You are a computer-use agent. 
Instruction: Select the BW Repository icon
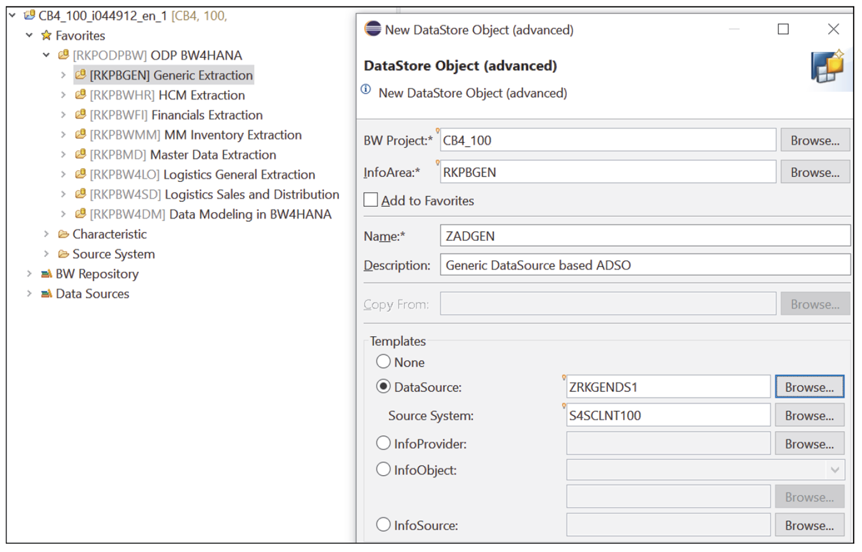click(46, 274)
